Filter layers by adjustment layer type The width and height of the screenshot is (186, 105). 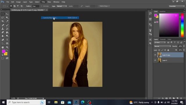(x=171, y=42)
